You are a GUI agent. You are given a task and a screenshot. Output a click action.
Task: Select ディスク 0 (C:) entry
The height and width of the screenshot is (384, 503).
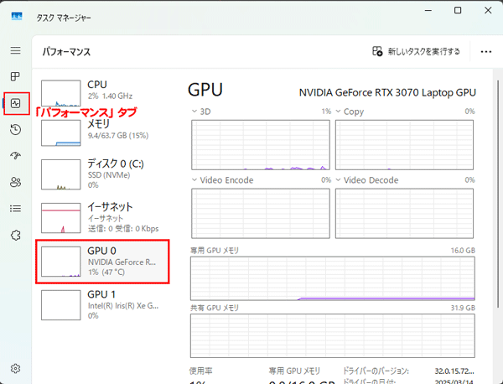[x=101, y=174]
